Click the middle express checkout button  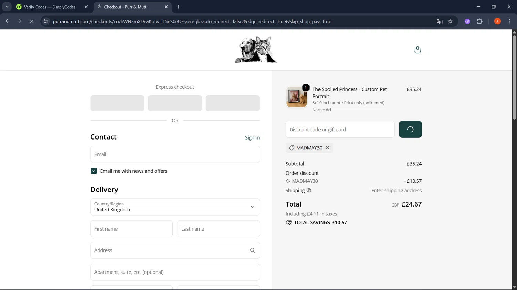(x=175, y=103)
